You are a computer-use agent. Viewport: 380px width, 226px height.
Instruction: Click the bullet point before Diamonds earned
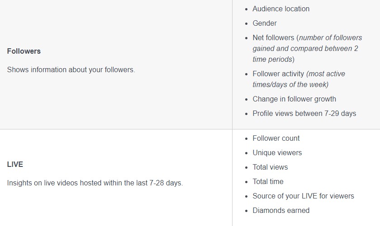click(x=246, y=211)
